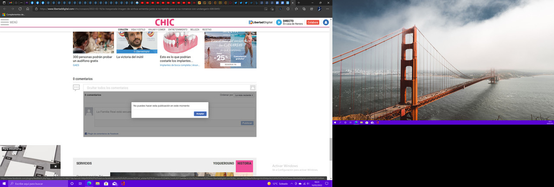Select the VIDA Y ESTILO section tab
The width and height of the screenshot is (554, 187).
pos(138,29)
